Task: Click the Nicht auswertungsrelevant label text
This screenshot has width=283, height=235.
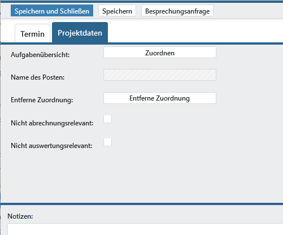Action: (51, 146)
